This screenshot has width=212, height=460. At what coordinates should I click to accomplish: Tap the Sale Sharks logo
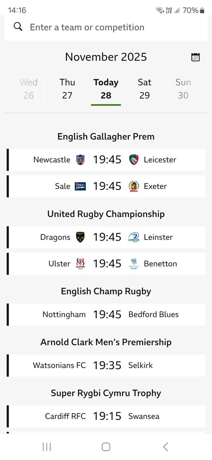pyautogui.click(x=80, y=186)
